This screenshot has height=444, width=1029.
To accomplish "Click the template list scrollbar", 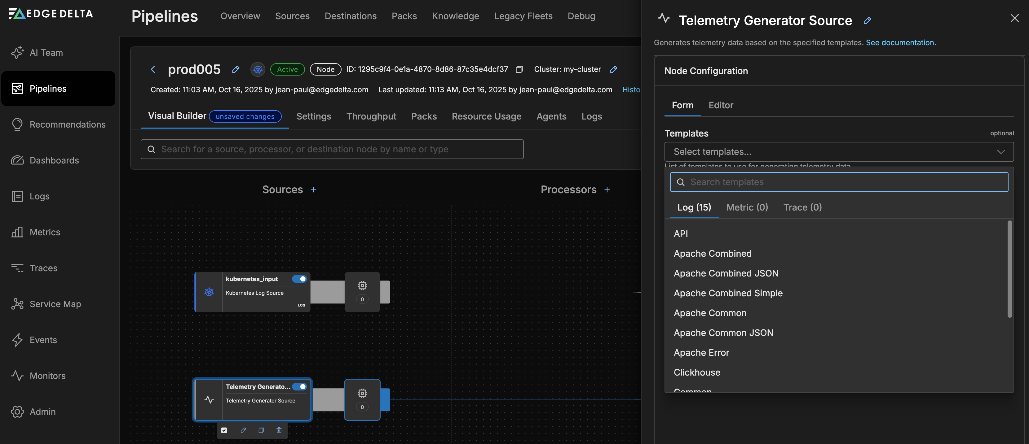I will pos(1009,269).
